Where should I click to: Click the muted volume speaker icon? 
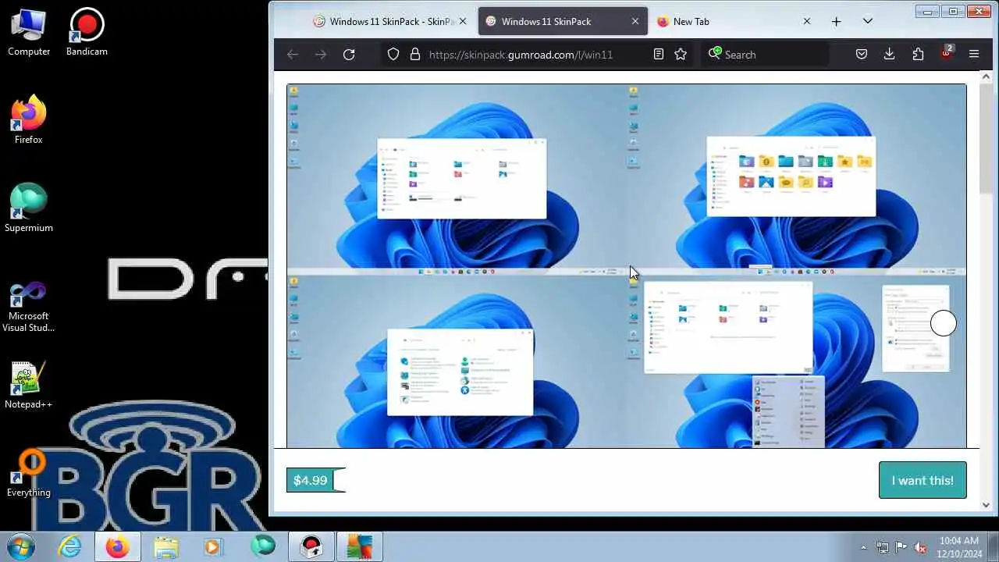tap(920, 547)
